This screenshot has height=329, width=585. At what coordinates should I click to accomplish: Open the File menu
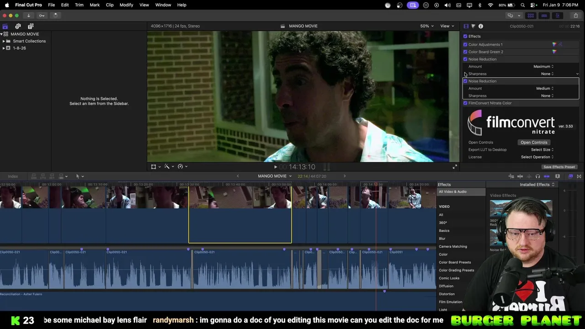click(51, 5)
